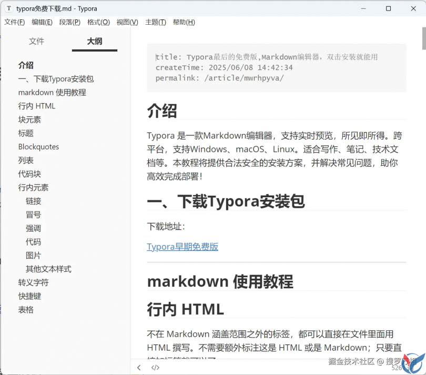Open the 视图(V) menu
The width and height of the screenshot is (426, 375).
pyautogui.click(x=127, y=22)
